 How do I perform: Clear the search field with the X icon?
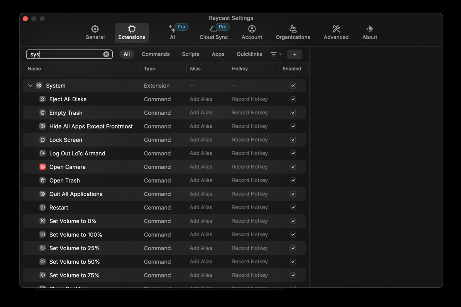point(106,54)
